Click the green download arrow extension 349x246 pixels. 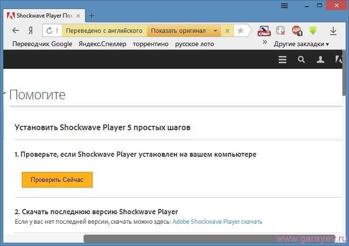point(313,30)
